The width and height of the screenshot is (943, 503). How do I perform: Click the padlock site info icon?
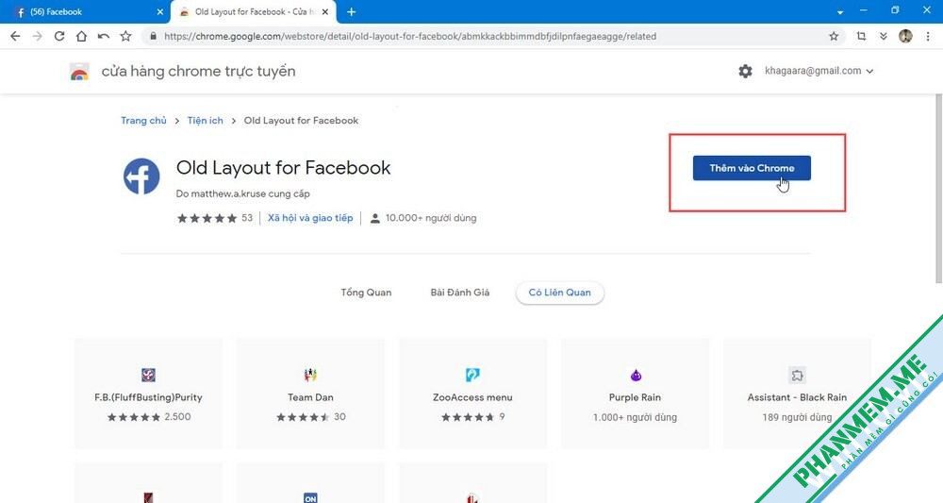(153, 36)
